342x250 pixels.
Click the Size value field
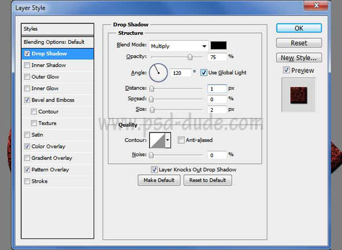[217, 110]
